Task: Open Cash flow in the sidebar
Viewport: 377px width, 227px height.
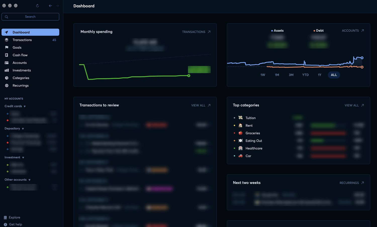Action: point(30,55)
